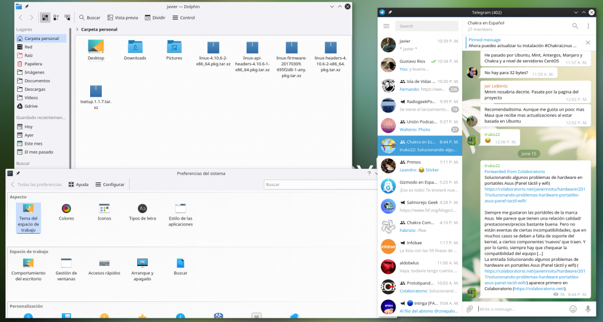Expand the Carpeta personal breadcrumb arrow

pos(77,29)
